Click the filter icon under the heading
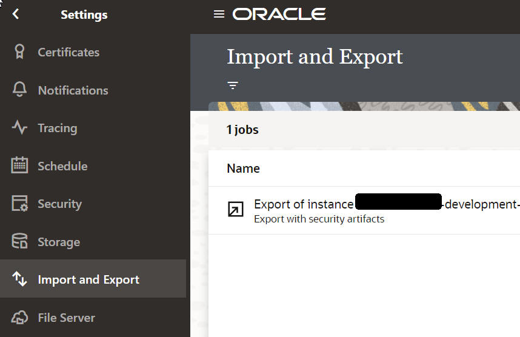The image size is (520, 337). pyautogui.click(x=233, y=85)
